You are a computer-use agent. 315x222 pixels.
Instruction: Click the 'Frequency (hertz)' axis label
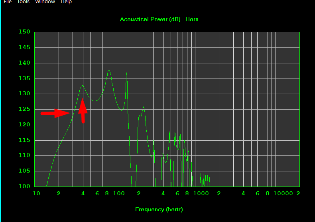159,210
